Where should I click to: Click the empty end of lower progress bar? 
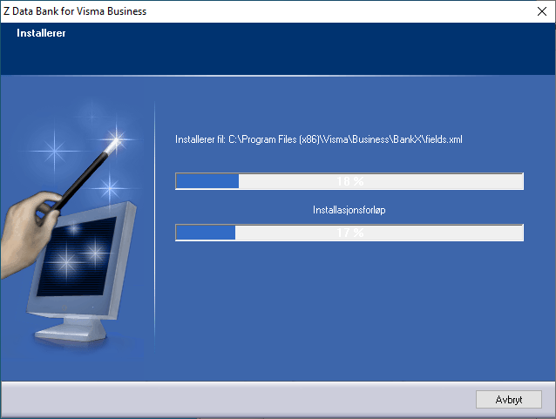488,233
